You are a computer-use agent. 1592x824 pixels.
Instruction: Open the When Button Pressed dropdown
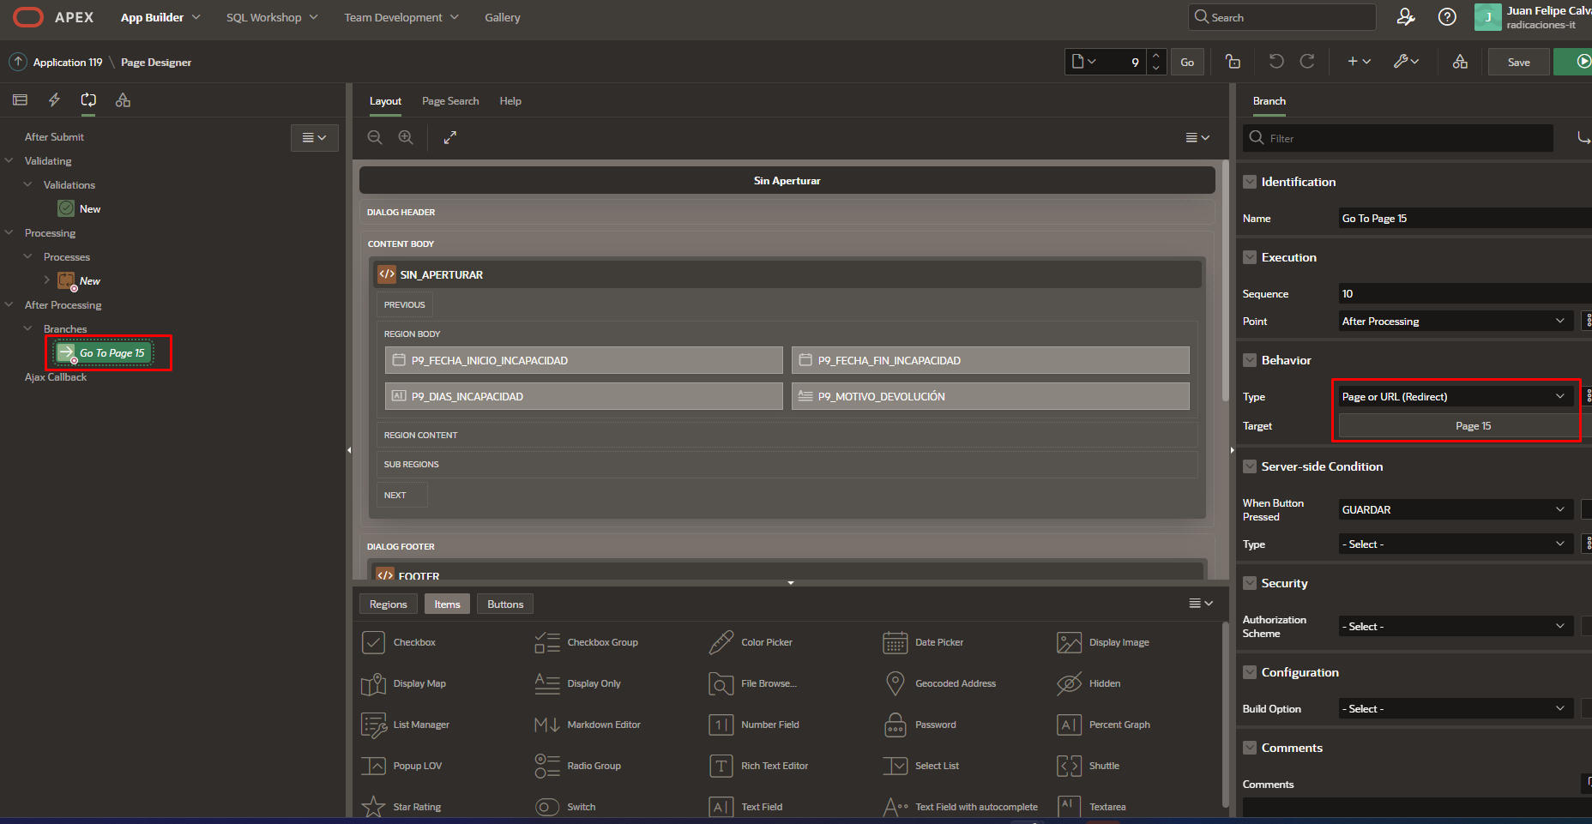coord(1455,510)
